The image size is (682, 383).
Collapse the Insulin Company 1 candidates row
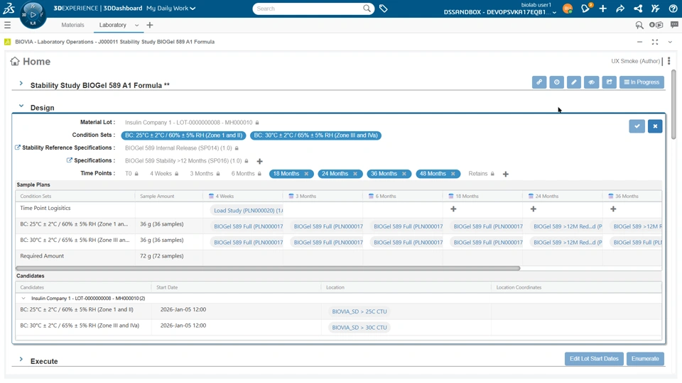[23, 299]
